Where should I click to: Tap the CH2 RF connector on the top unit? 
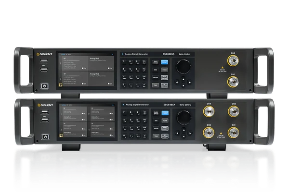pyautogui.click(x=233, y=60)
